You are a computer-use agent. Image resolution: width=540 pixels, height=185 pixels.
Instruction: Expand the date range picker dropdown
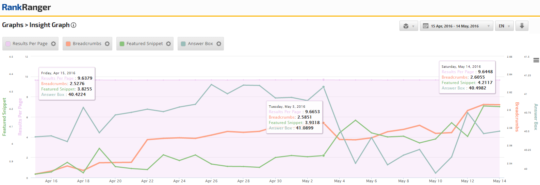456,26
